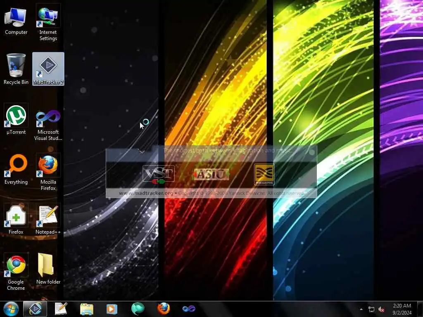Select the Everything search shortcut

point(16,169)
